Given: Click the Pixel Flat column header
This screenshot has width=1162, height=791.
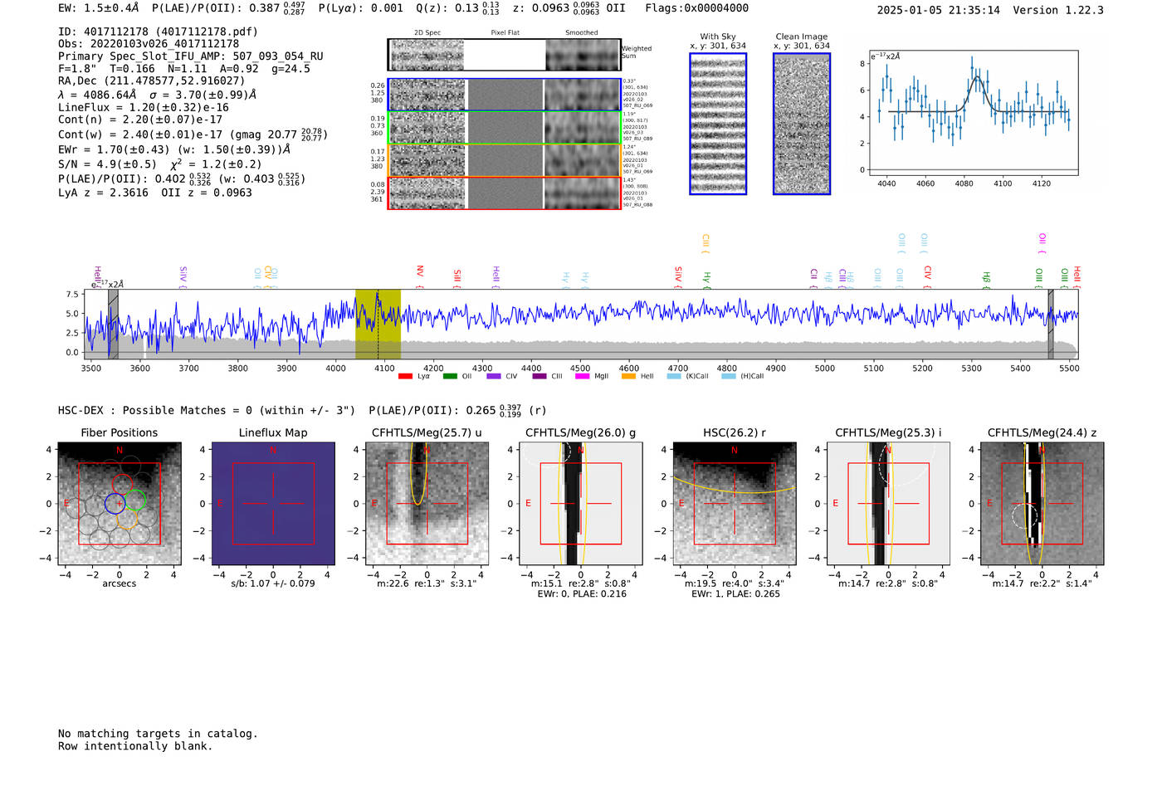Looking at the screenshot, I should (505, 33).
